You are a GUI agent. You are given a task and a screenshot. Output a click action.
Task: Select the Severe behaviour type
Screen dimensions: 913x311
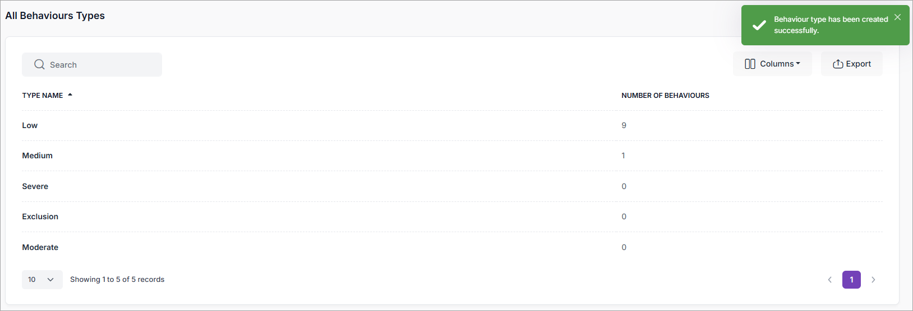(x=35, y=186)
